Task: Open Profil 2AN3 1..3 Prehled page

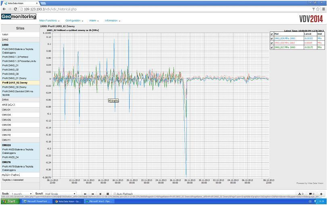Action: coord(15,57)
